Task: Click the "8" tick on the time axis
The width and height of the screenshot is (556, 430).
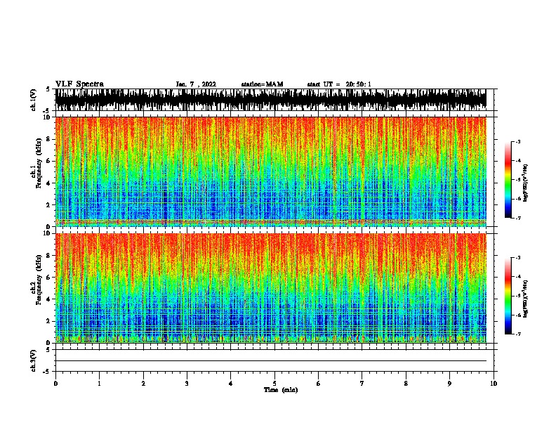Action: (x=406, y=384)
